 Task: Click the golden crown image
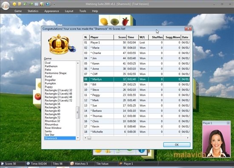tap(60, 44)
